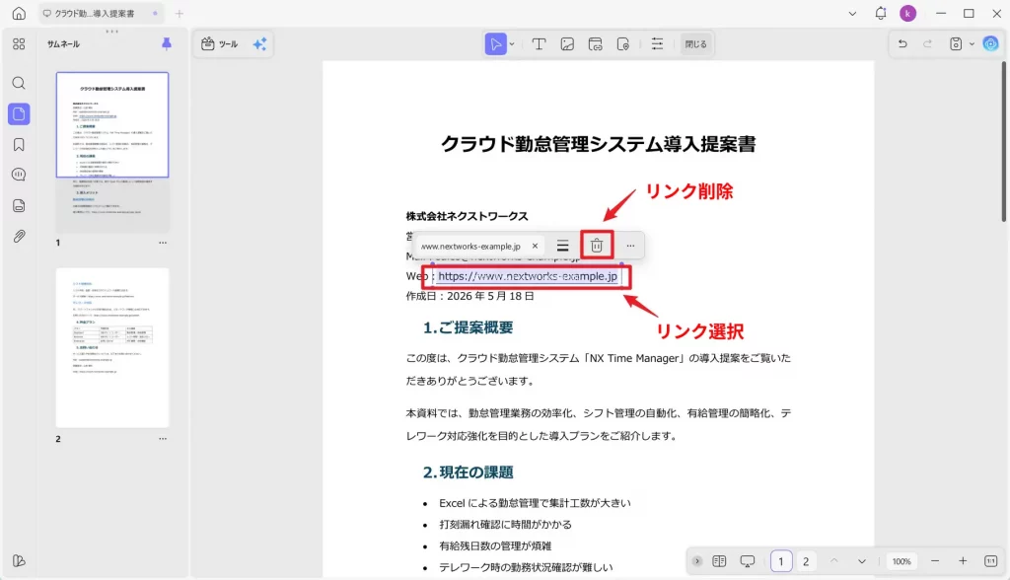Choose the page-with-pin tool icon
This screenshot has height=580, width=1010.
point(623,43)
